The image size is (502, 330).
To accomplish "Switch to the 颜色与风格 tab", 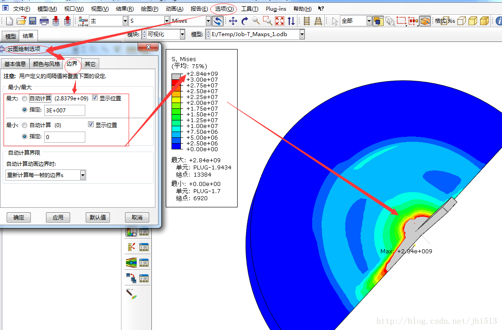I will 46,64.
